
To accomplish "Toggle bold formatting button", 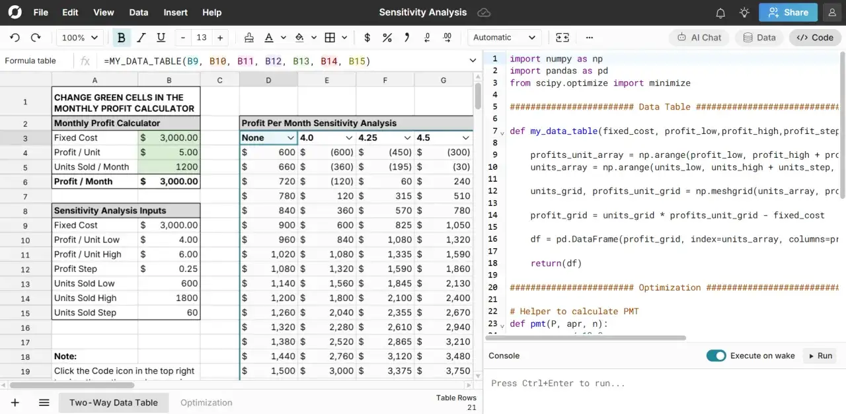I will pos(121,38).
